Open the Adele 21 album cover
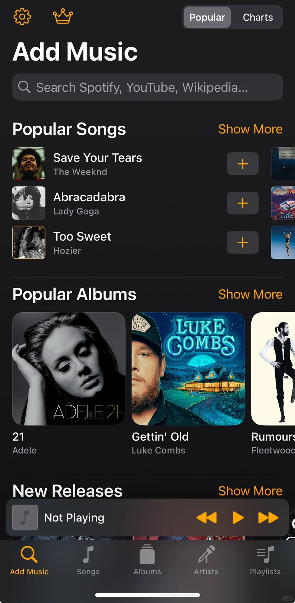295x603 pixels. 69,369
